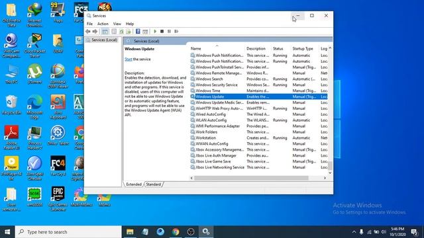Click the volume speaker tray icon
Image resolution: width=424 pixels, height=238 pixels.
(384, 232)
